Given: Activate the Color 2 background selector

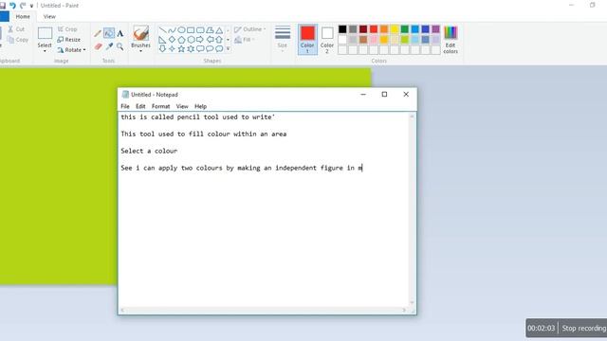Looking at the screenshot, I should pos(327,40).
